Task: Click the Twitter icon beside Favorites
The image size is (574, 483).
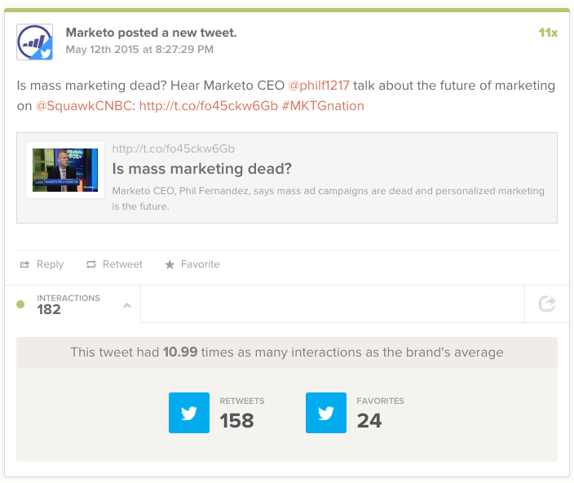Action: [x=326, y=413]
